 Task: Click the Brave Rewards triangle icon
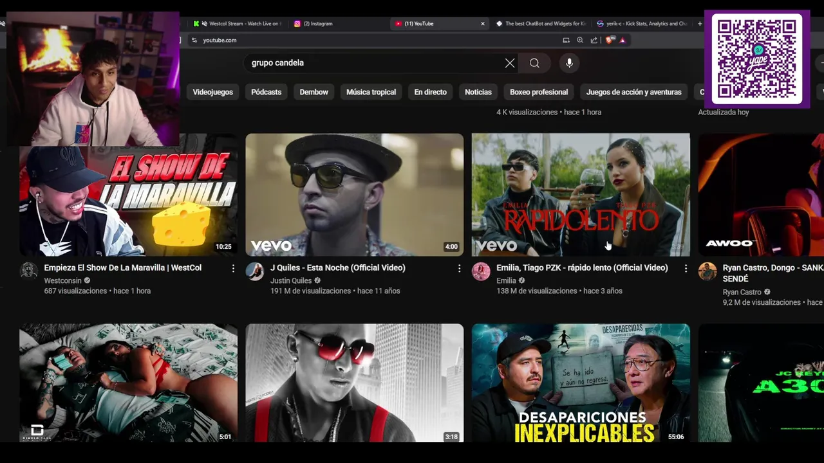pyautogui.click(x=623, y=40)
